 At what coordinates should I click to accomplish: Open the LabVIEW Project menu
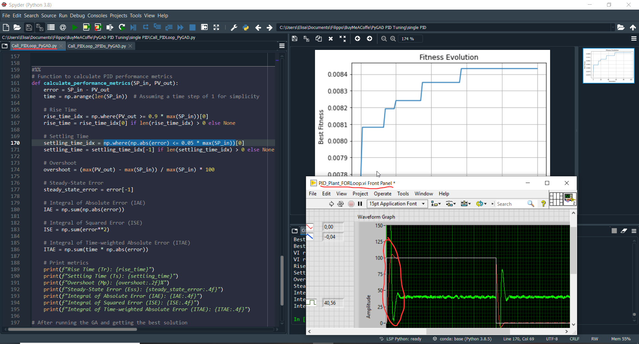360,194
